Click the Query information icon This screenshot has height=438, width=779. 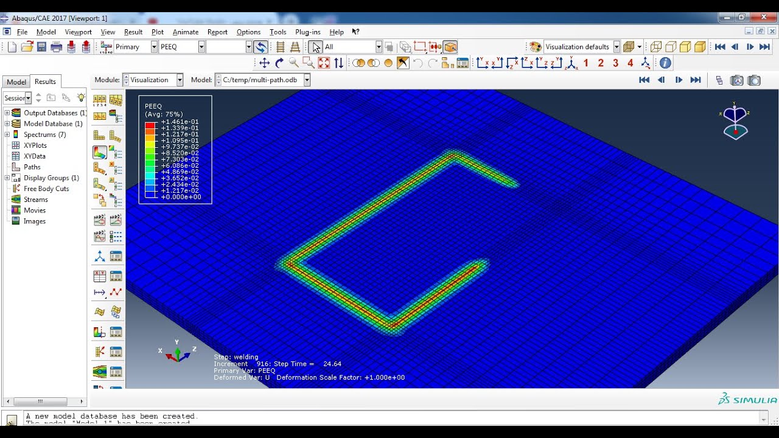tap(665, 63)
